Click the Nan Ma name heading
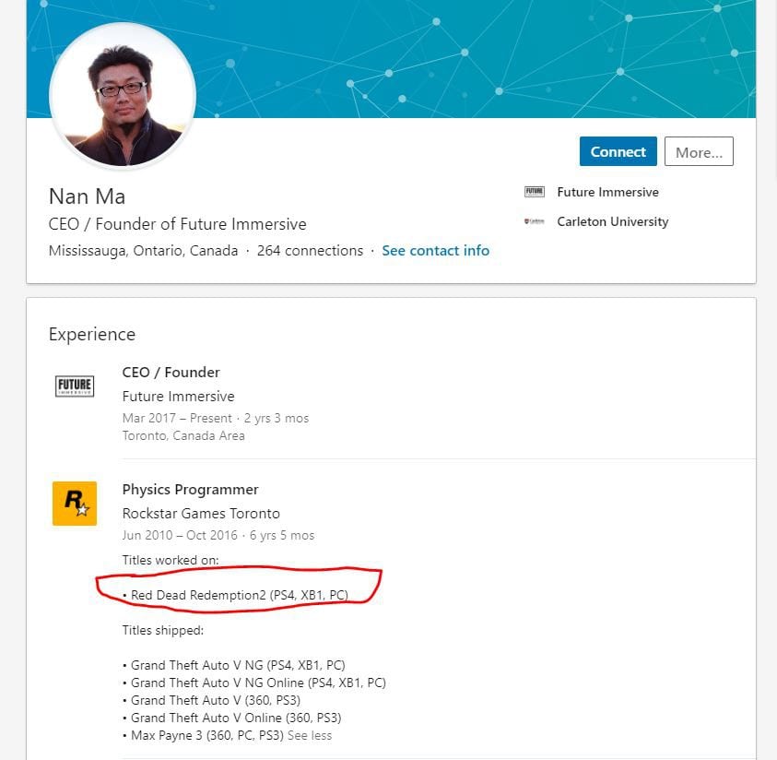 [87, 196]
